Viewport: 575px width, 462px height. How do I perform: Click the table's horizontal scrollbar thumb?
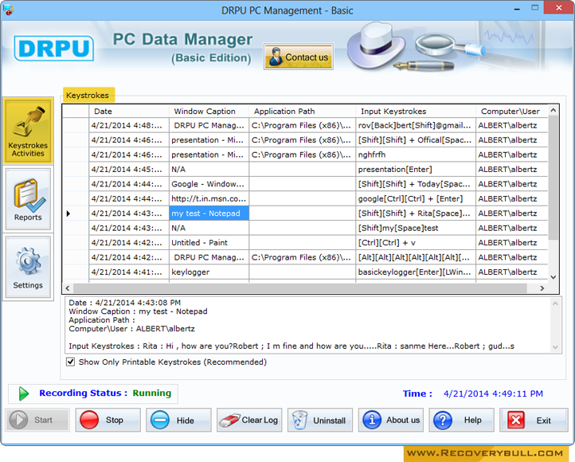tap(299, 288)
